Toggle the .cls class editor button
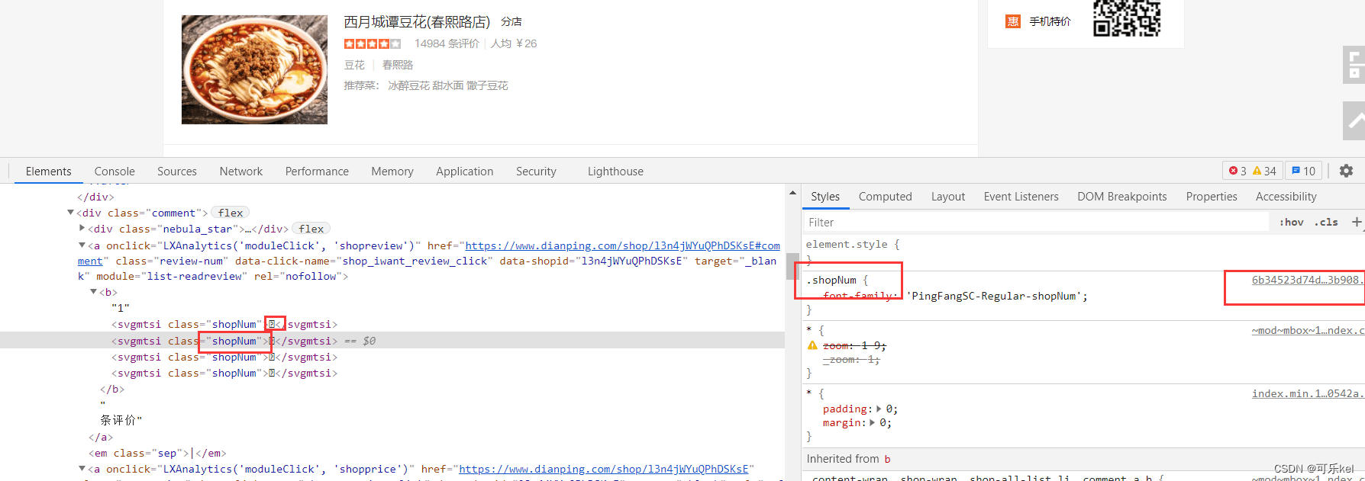 (x=1326, y=222)
